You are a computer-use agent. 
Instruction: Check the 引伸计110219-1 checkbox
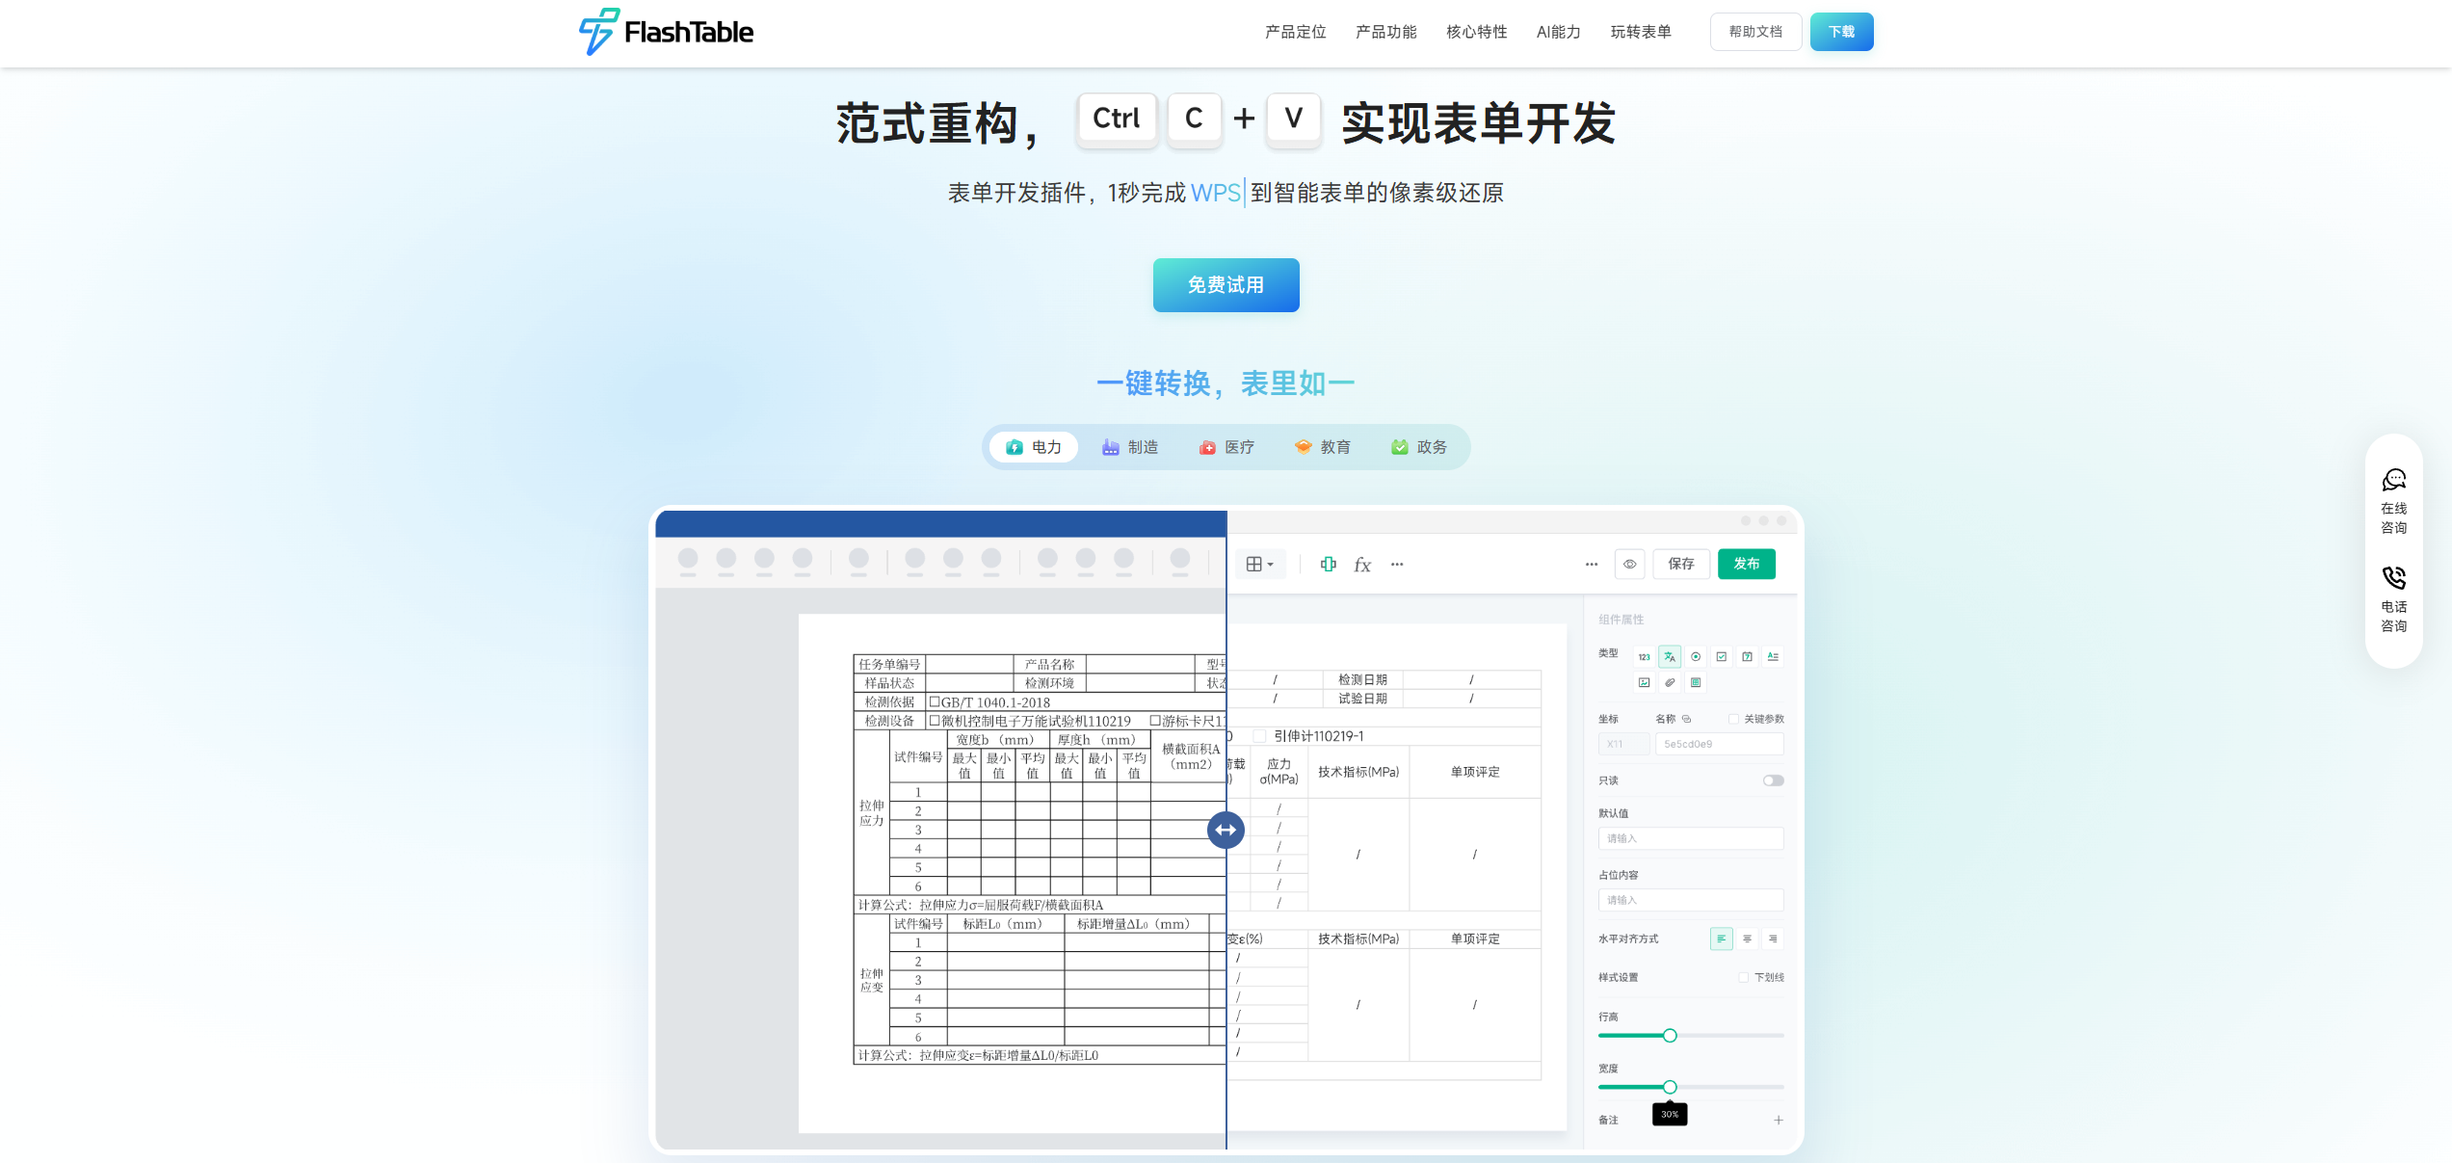(1259, 736)
